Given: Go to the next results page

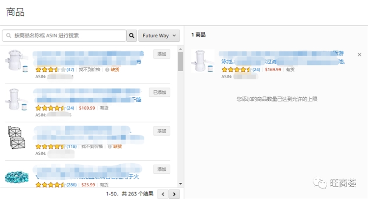Looking at the screenshot, I should 174,194.
